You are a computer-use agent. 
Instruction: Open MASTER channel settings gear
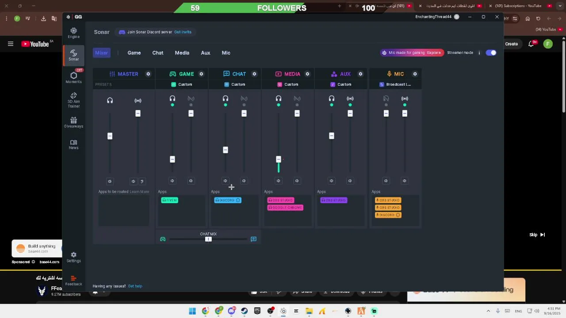148,74
